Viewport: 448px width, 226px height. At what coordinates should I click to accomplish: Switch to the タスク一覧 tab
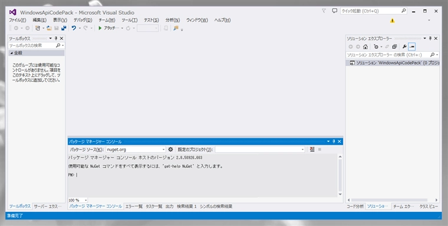[154, 207]
